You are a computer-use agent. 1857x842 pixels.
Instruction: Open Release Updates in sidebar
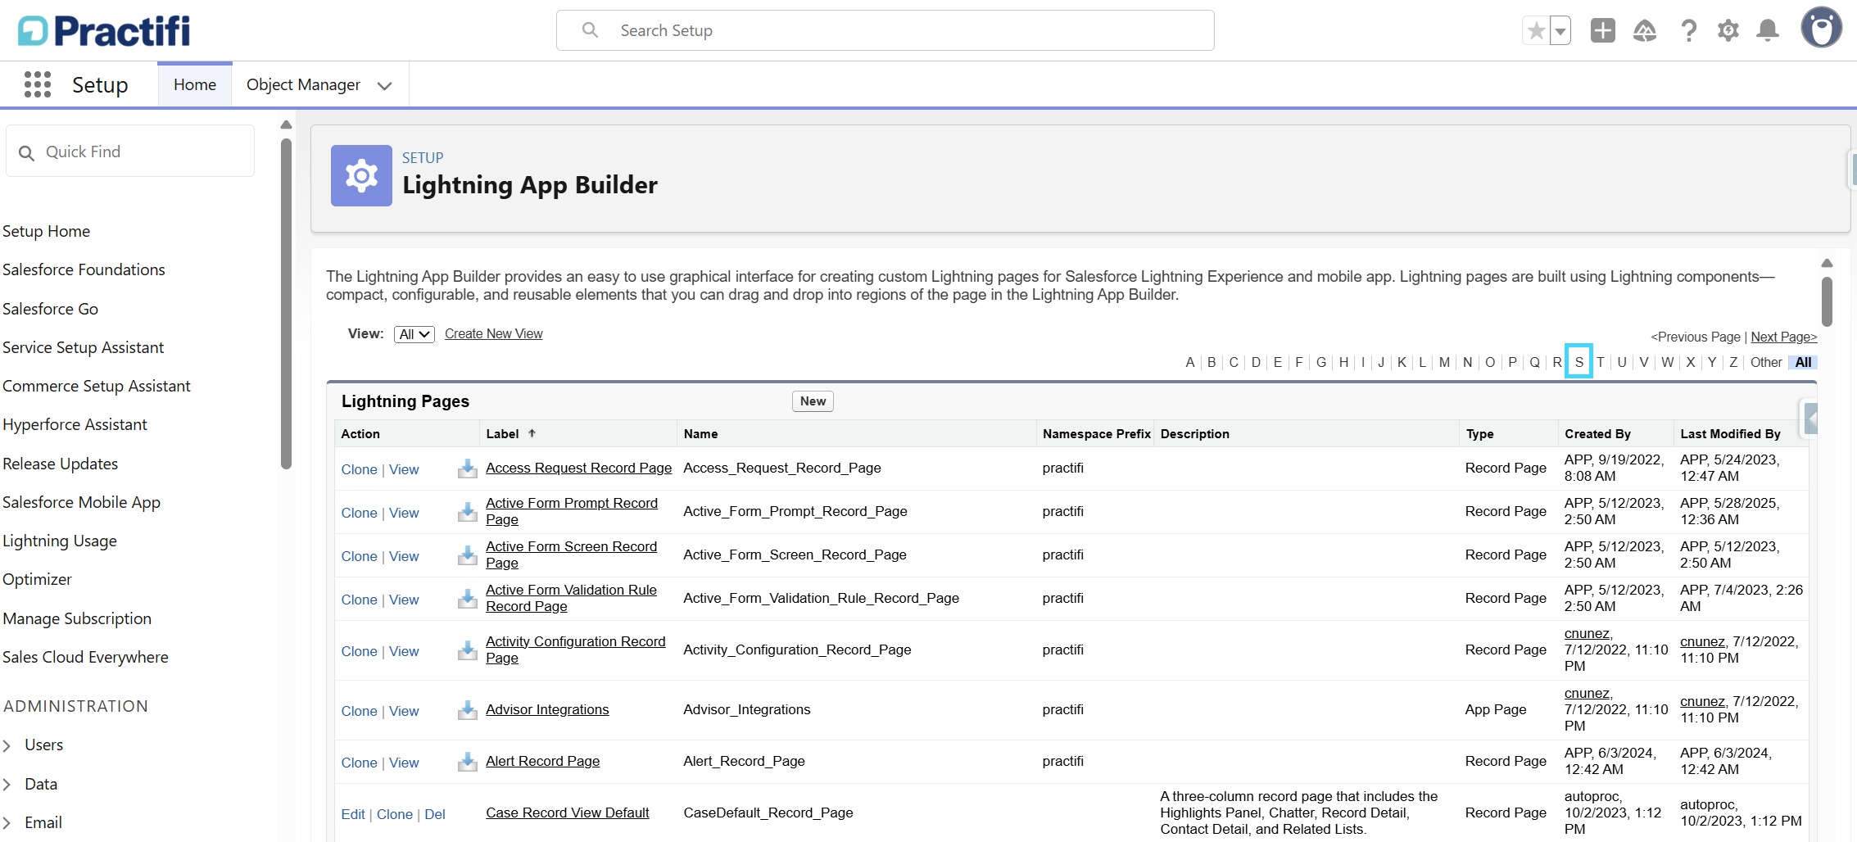point(61,464)
